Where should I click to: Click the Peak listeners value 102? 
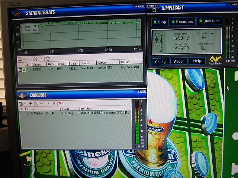tap(203, 48)
